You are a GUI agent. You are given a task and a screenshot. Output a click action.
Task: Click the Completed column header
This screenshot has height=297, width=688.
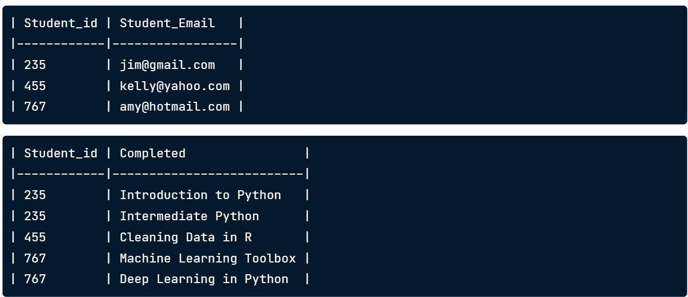click(x=153, y=154)
